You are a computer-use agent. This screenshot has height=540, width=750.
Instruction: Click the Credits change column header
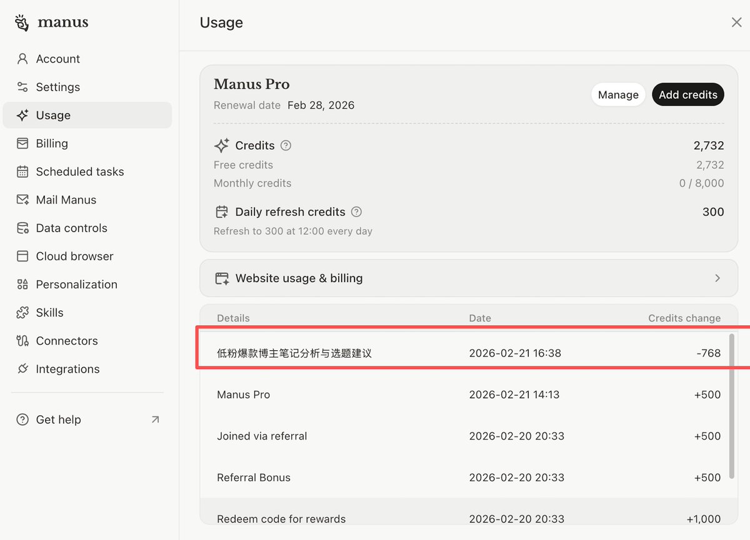pyautogui.click(x=684, y=318)
